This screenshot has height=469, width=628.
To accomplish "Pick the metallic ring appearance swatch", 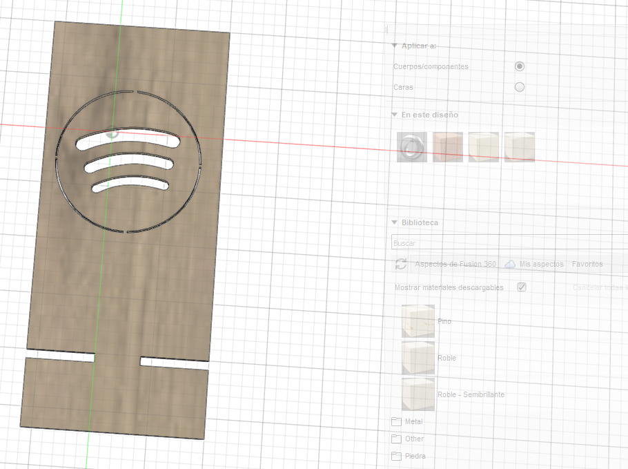I will click(x=412, y=147).
